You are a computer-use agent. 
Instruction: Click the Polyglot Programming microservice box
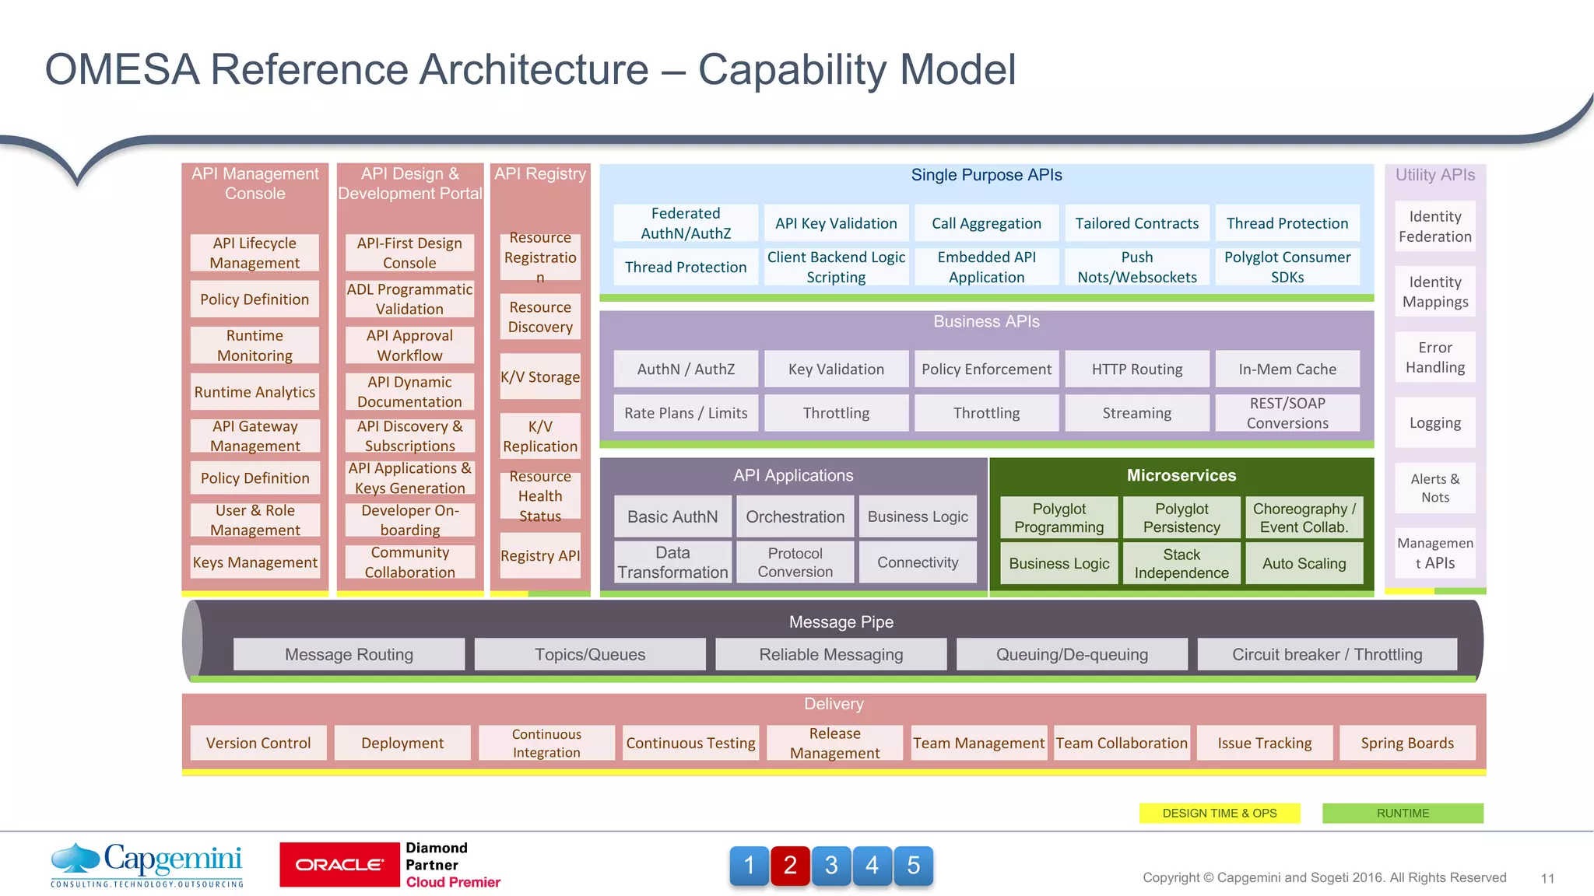coord(1059,518)
